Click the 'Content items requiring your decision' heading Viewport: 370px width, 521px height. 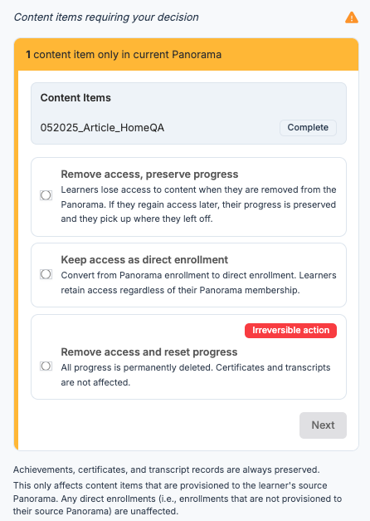point(106,17)
